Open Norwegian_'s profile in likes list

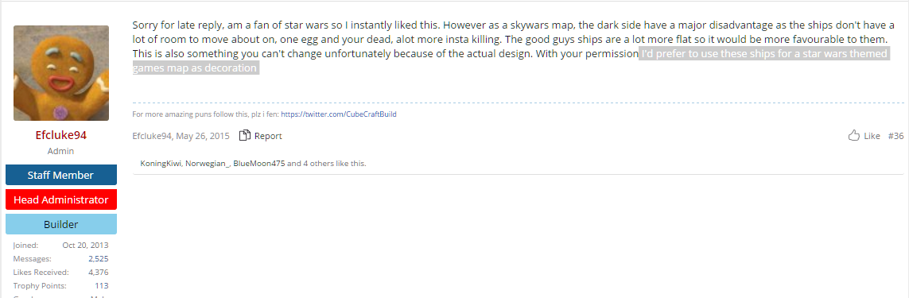(x=208, y=164)
